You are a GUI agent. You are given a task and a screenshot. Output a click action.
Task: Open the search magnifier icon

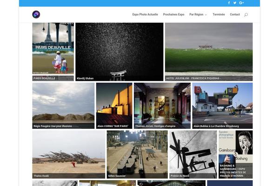(x=246, y=14)
